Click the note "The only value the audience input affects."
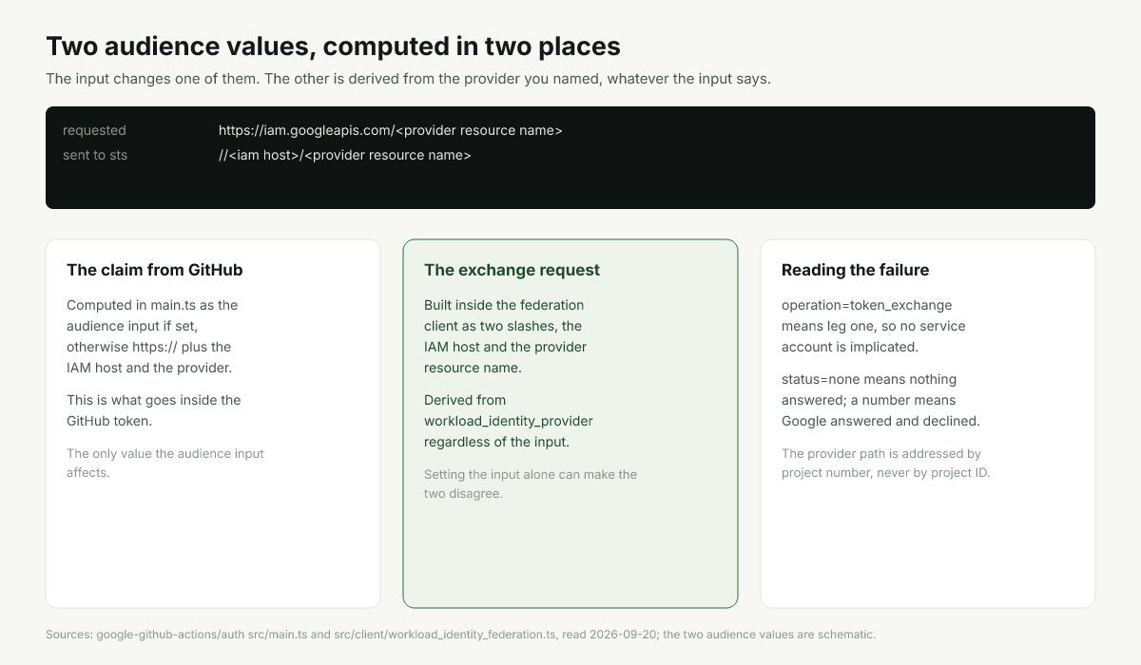 point(165,463)
